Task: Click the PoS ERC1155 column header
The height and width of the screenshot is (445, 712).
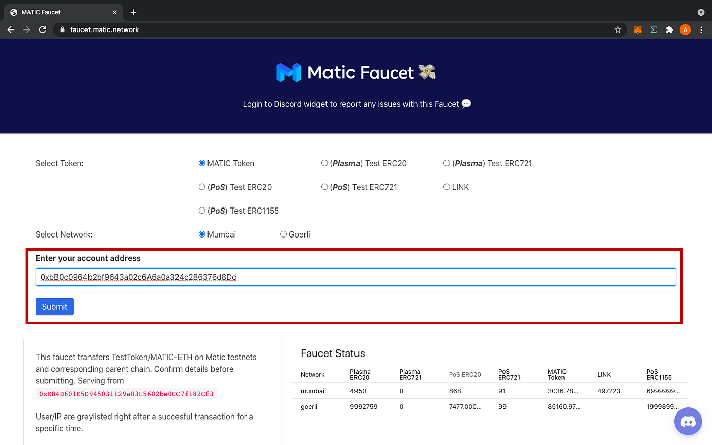Action: [x=659, y=375]
